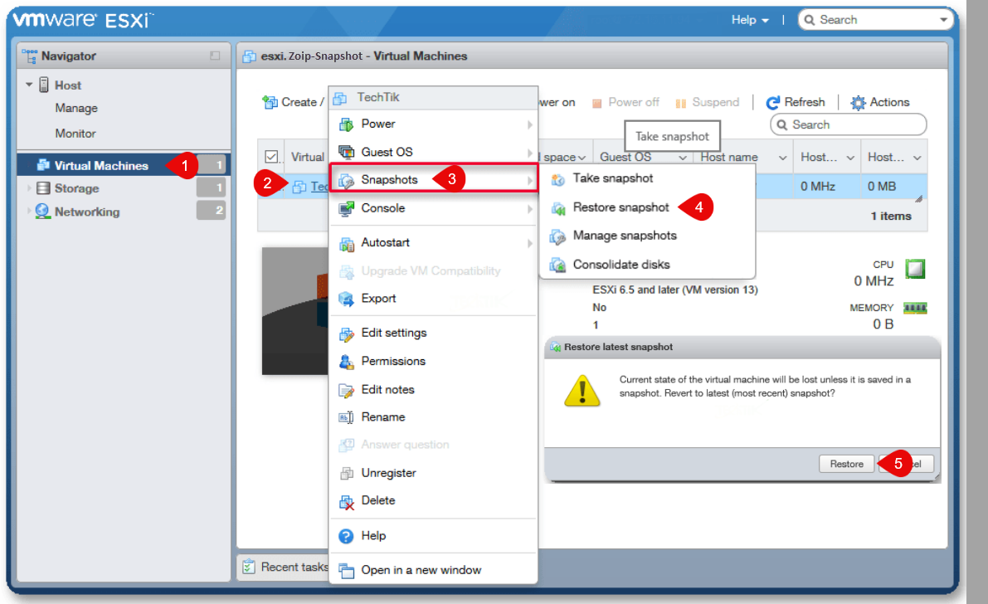This screenshot has height=604, width=988.
Task: Click the Permissions user icon
Action: (x=346, y=361)
